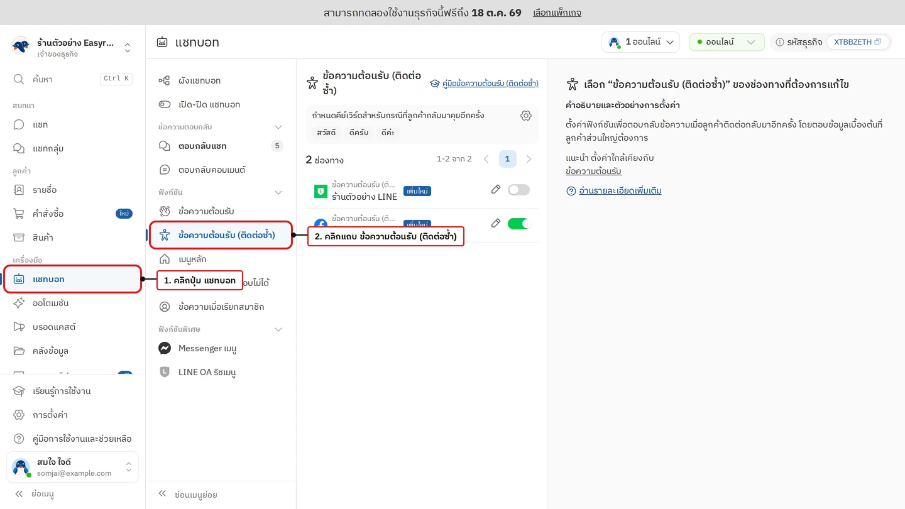Open the ร้านตัวอย่าง Easyr business switcher
The width and height of the screenshot is (905, 509).
pyautogui.click(x=72, y=48)
